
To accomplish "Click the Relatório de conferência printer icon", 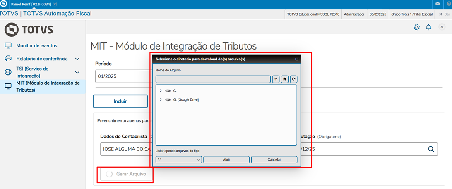I will click(x=8, y=59).
